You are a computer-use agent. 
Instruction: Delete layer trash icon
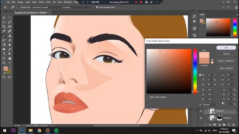coord(233,125)
